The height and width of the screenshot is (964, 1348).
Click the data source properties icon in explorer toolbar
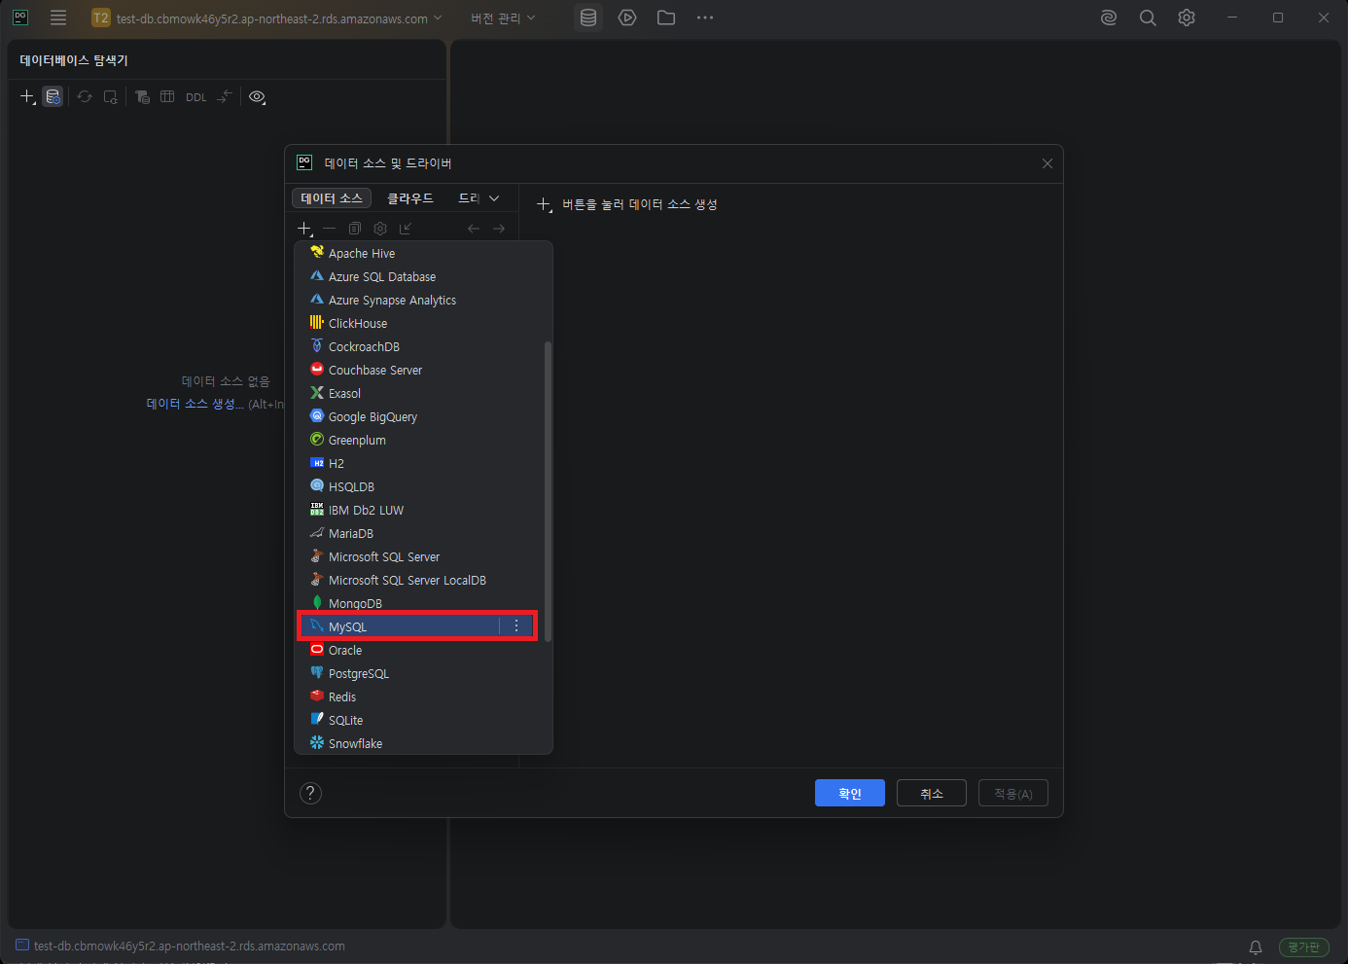(53, 96)
